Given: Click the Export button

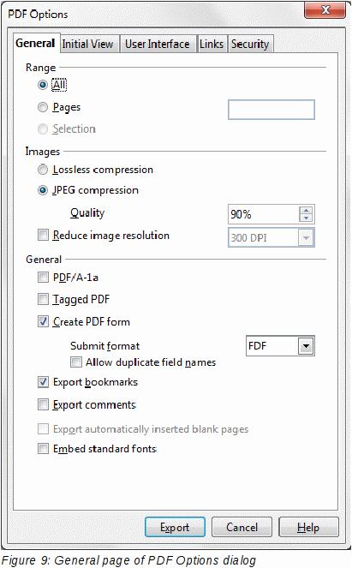Looking at the screenshot, I should (x=175, y=527).
